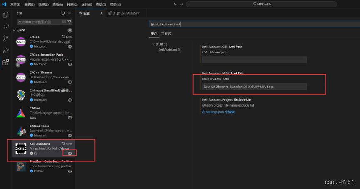
Task: Open manage gear for CMake extension
Action: tap(70, 118)
